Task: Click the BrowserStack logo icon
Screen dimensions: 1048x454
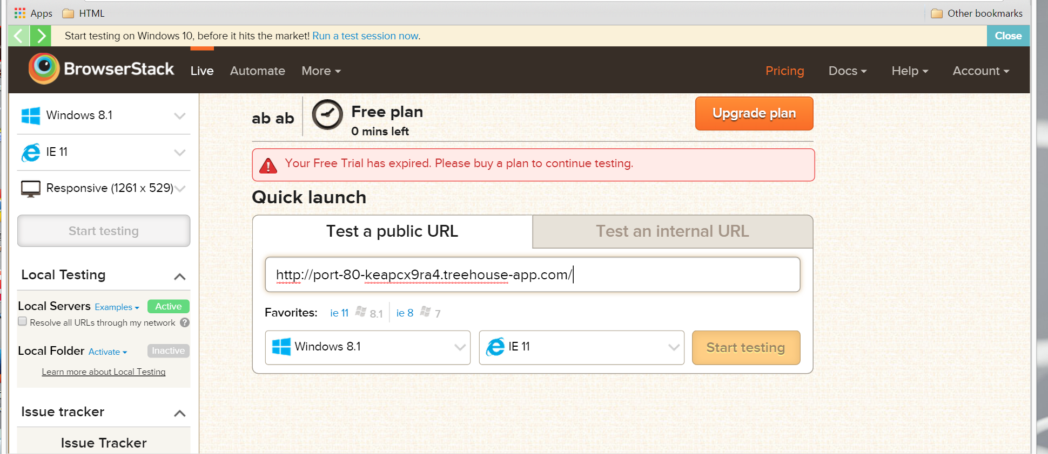Action: (44, 68)
